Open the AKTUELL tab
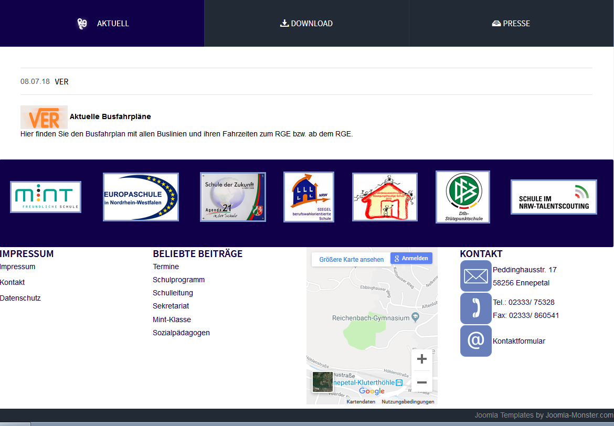Image resolution: width=614 pixels, height=426 pixels. (x=102, y=24)
